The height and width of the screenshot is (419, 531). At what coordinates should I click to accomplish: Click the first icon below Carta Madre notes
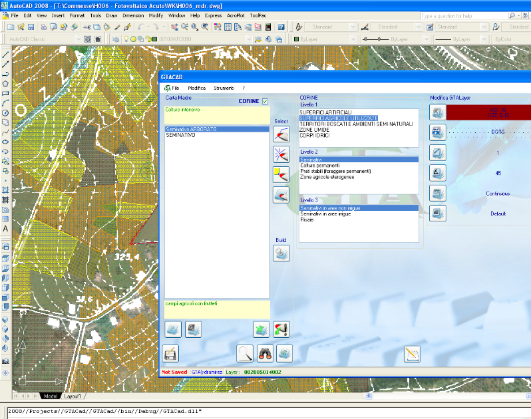[x=173, y=329]
